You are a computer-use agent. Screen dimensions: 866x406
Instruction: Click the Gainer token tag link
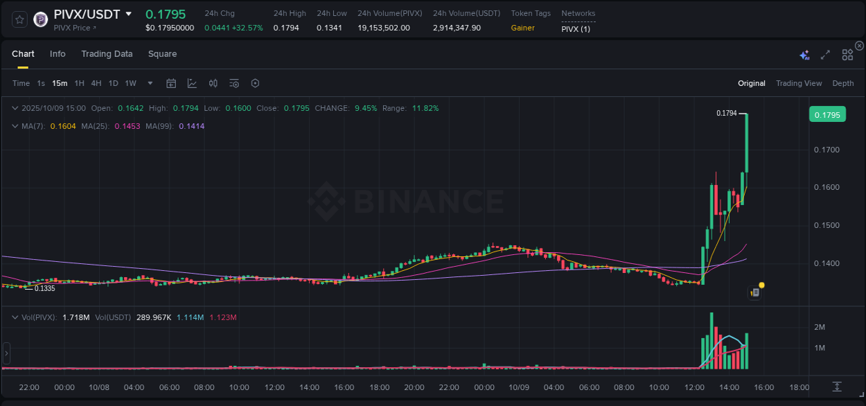[522, 28]
